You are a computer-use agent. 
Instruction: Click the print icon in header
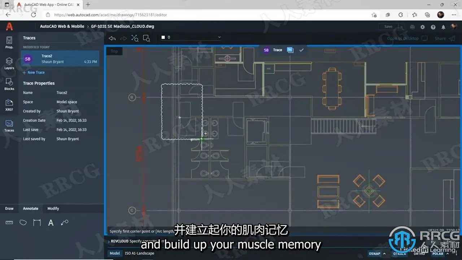[x=412, y=27]
